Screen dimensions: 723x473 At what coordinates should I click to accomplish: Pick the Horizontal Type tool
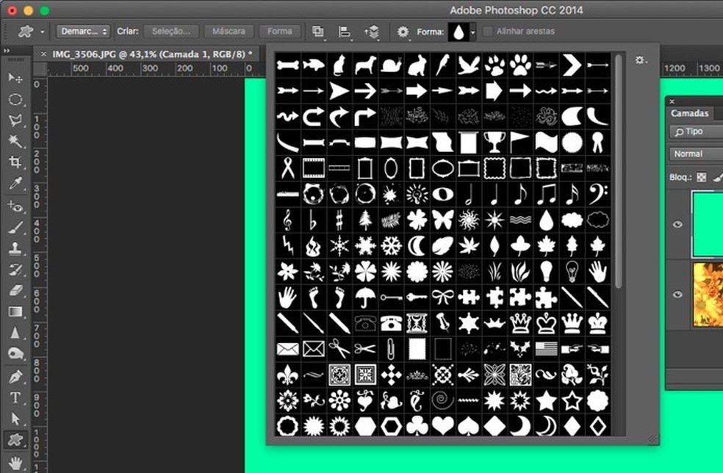(15, 397)
